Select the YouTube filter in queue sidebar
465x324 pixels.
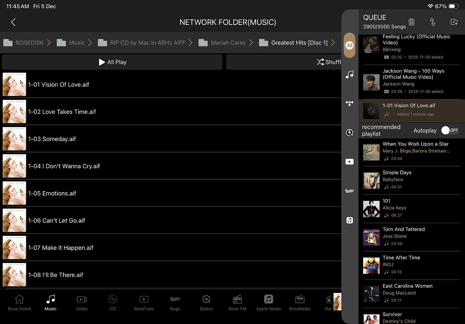[x=350, y=162]
